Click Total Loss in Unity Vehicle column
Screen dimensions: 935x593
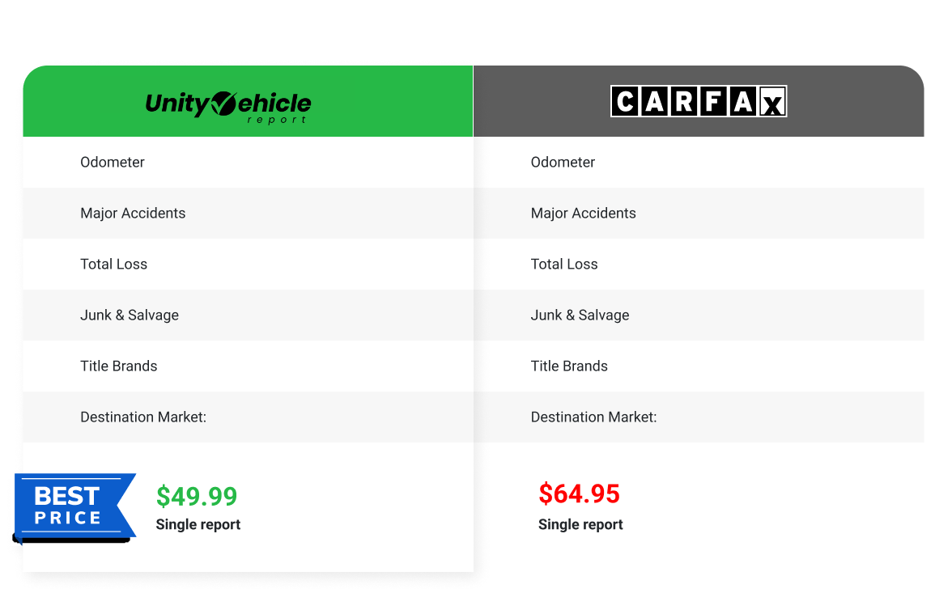[113, 264]
